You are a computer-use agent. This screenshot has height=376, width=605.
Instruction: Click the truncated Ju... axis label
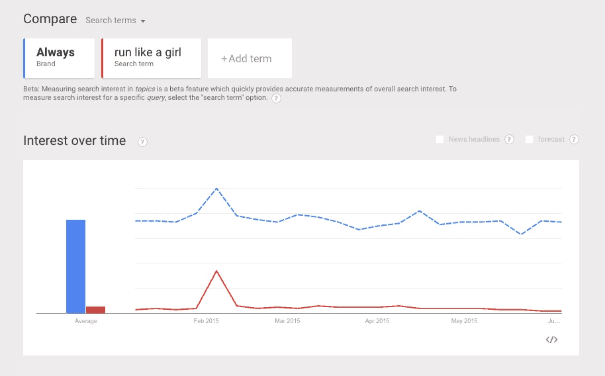554,321
